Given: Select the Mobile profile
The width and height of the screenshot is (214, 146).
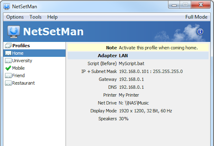Looking at the screenshot, I should pyautogui.click(x=34, y=68).
